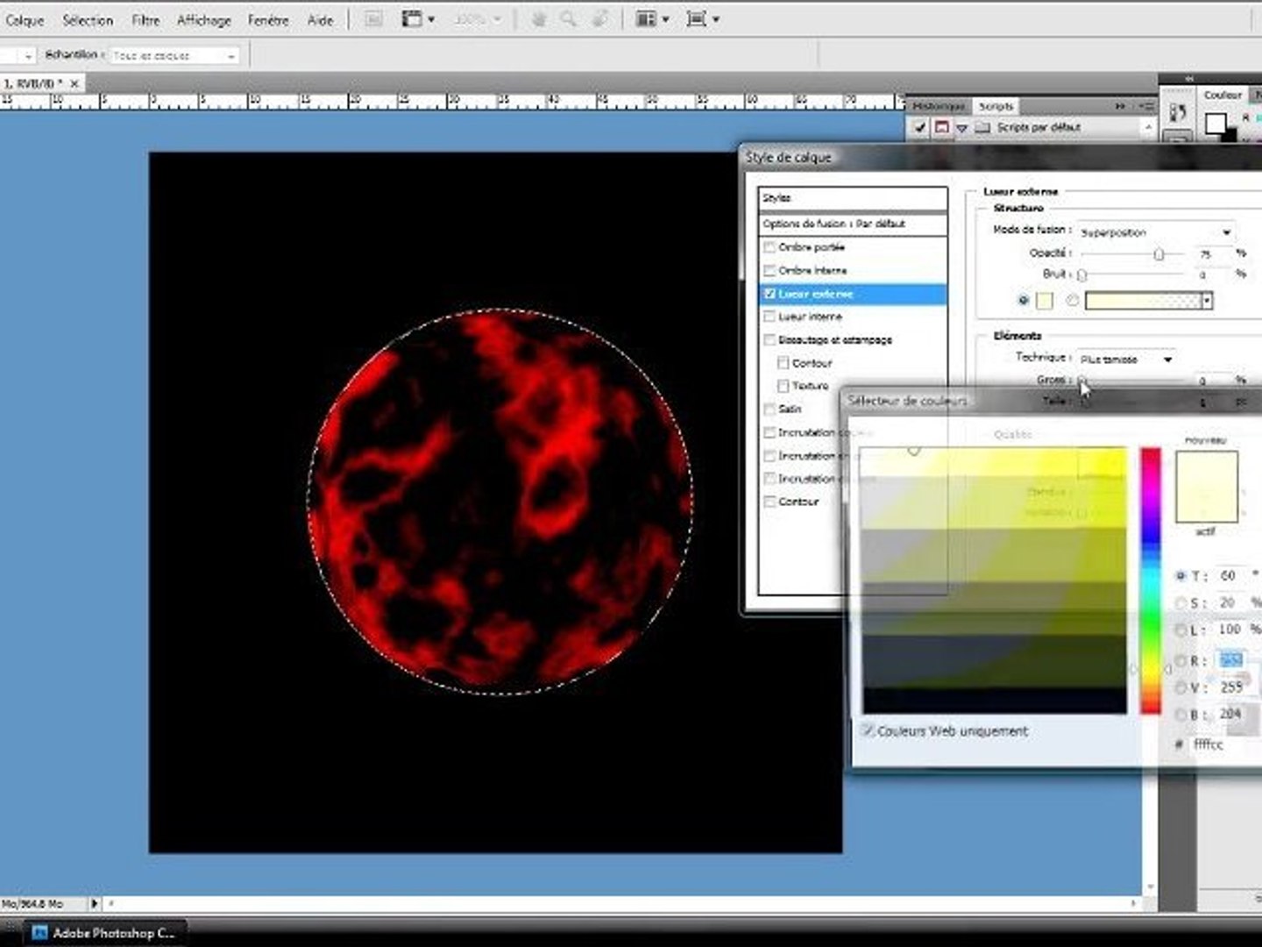Click the Opacité slider handle
Viewport: 1262px width, 947px height.
point(1159,253)
